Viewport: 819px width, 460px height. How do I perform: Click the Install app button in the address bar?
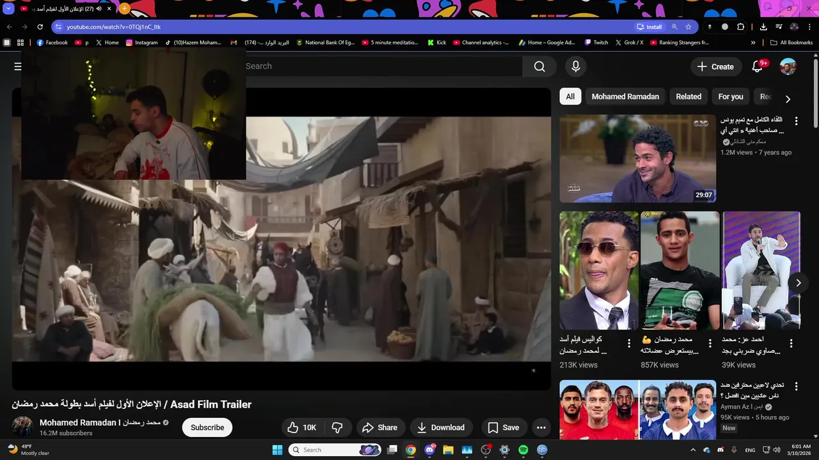pyautogui.click(x=649, y=27)
